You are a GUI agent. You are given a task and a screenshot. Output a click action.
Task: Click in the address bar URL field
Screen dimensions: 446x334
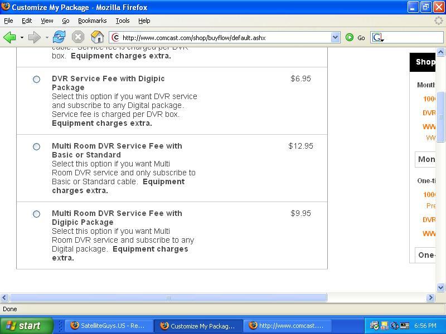[225, 37]
